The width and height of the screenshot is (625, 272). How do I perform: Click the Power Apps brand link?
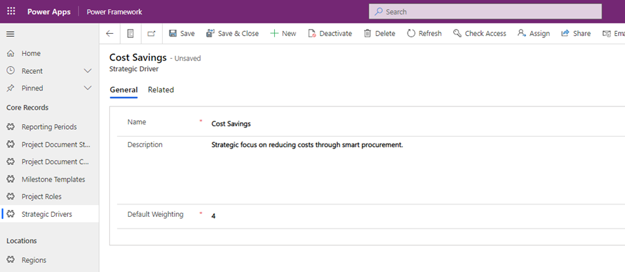pos(49,12)
